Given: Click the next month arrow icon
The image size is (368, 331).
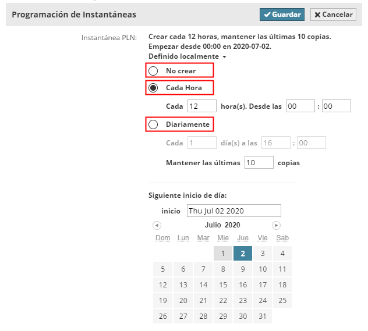Looking at the screenshot, I should (276, 225).
